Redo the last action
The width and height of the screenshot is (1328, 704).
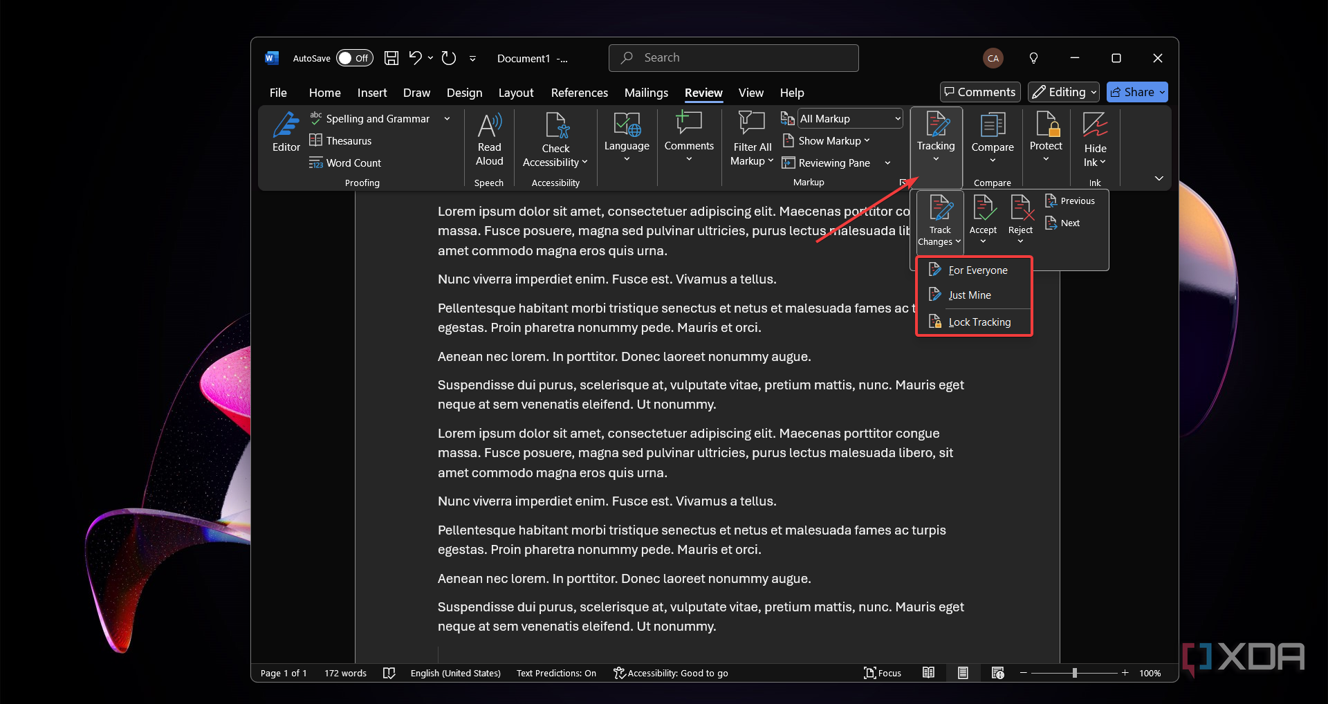pyautogui.click(x=449, y=58)
